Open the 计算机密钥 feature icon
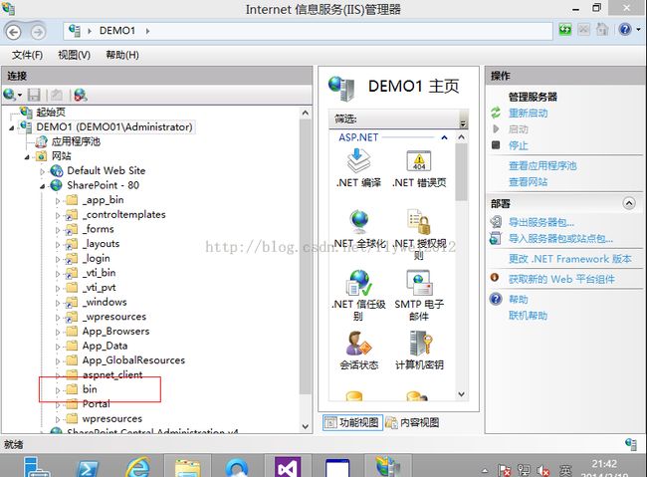The height and width of the screenshot is (477, 647). coord(419,351)
